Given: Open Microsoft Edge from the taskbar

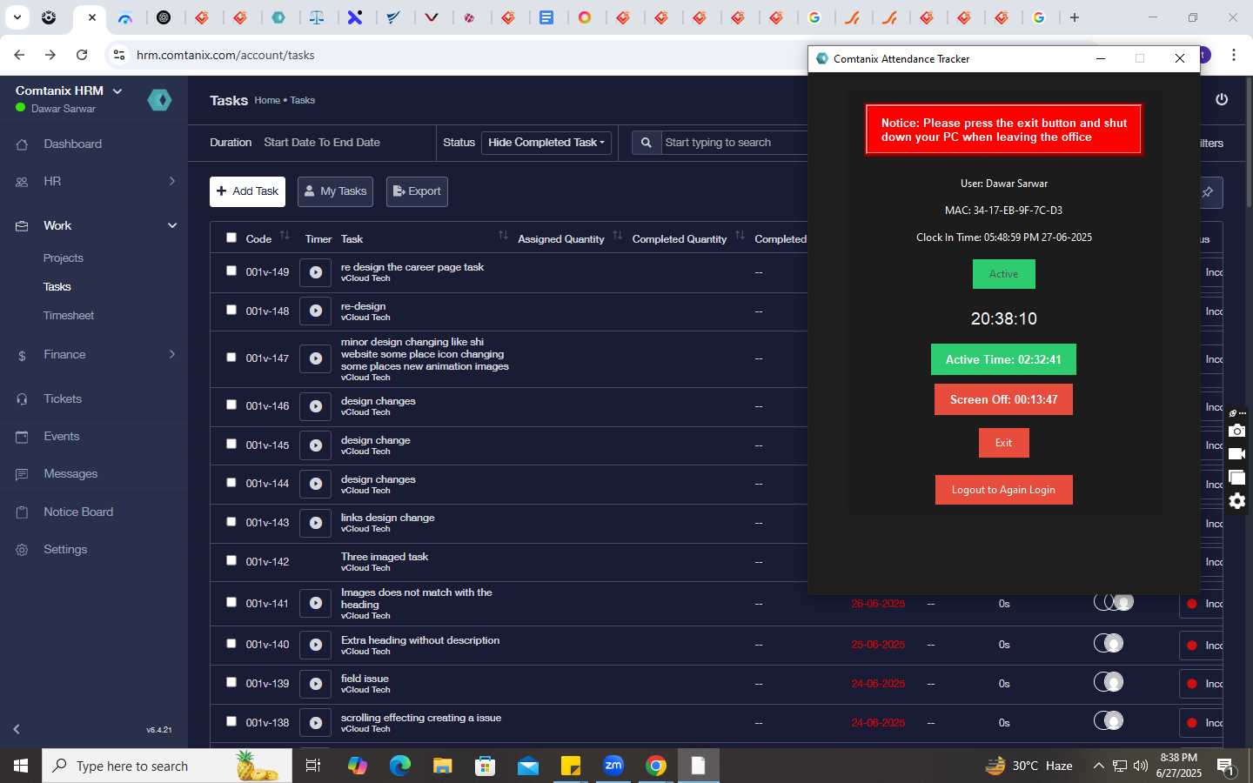Looking at the screenshot, I should click(400, 766).
